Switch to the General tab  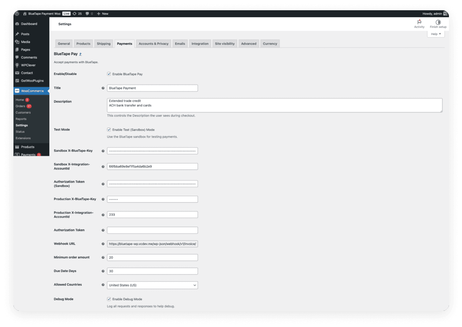[x=64, y=43]
